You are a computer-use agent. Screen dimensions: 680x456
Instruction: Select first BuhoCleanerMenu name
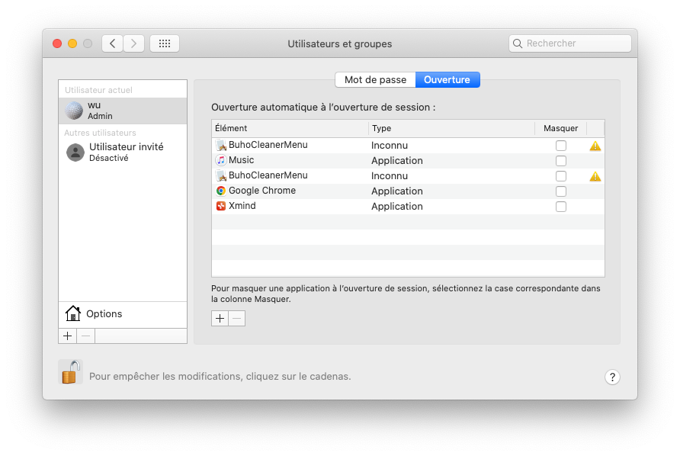point(268,145)
